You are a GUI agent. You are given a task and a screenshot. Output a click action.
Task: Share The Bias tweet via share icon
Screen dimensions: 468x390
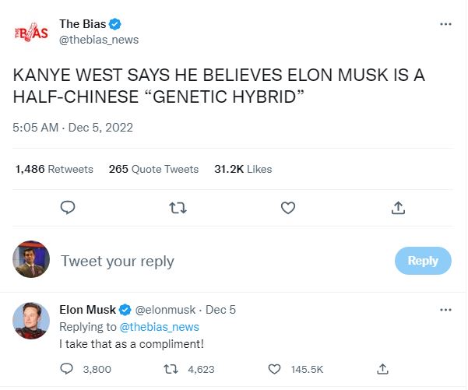point(398,208)
